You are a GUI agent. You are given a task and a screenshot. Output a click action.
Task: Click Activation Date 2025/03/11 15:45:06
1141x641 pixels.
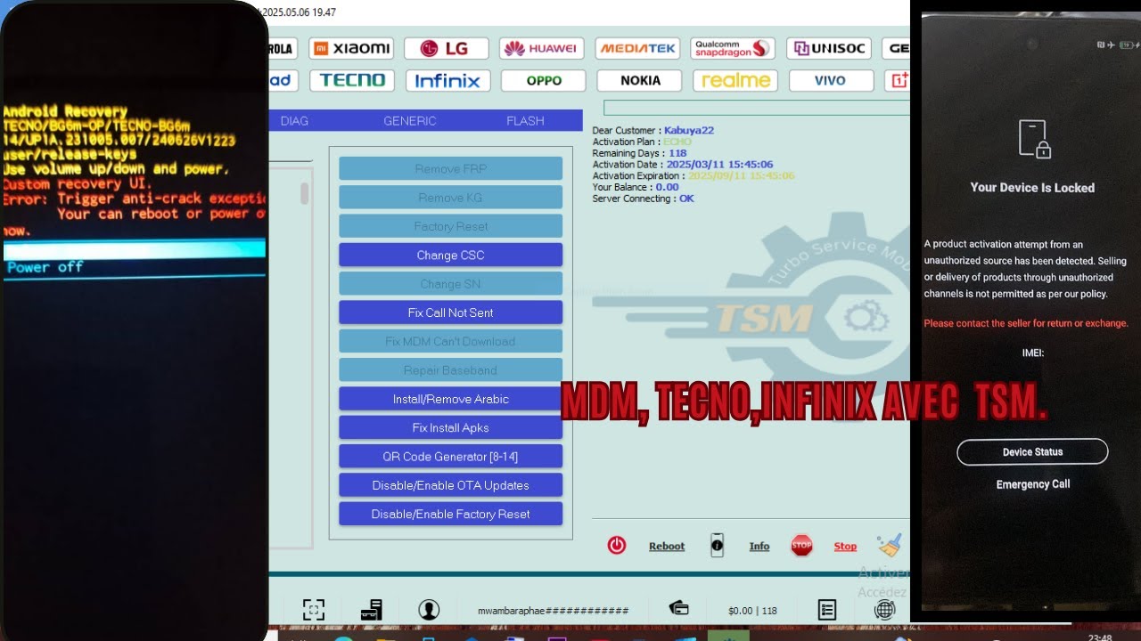click(x=719, y=165)
